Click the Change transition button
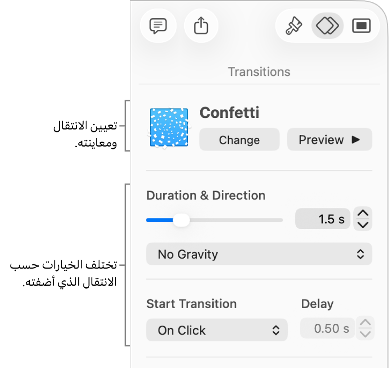 click(239, 140)
